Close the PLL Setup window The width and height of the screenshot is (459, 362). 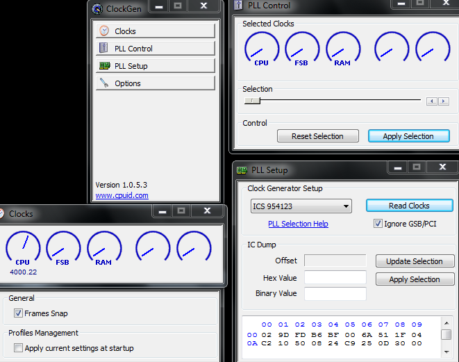tap(442, 167)
